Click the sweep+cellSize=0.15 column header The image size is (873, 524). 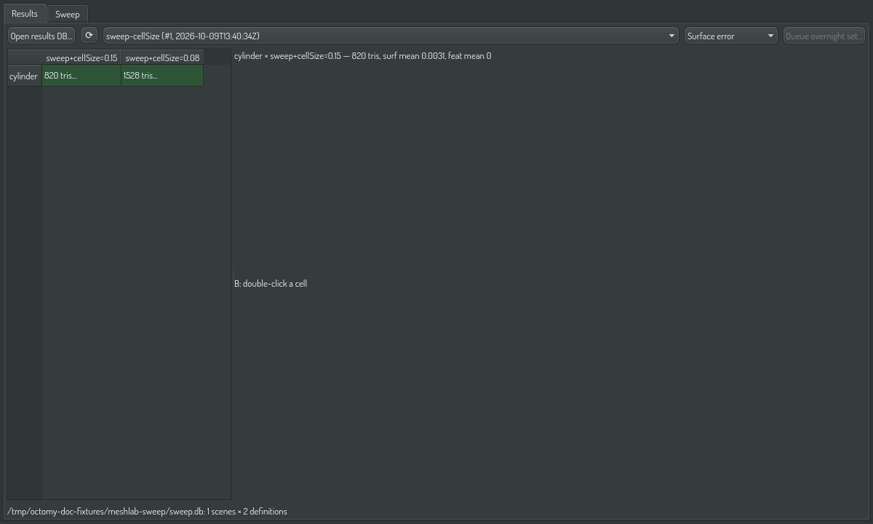tap(81, 57)
